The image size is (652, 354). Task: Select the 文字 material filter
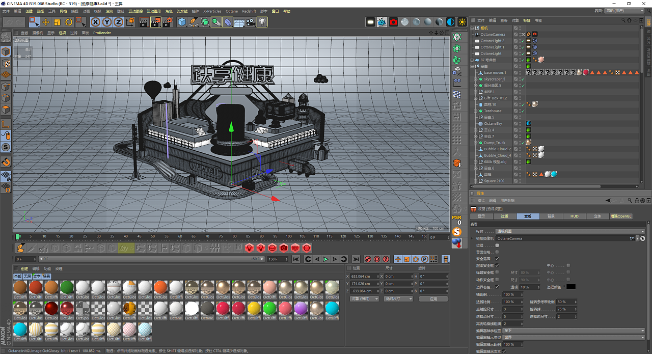[x=37, y=276]
